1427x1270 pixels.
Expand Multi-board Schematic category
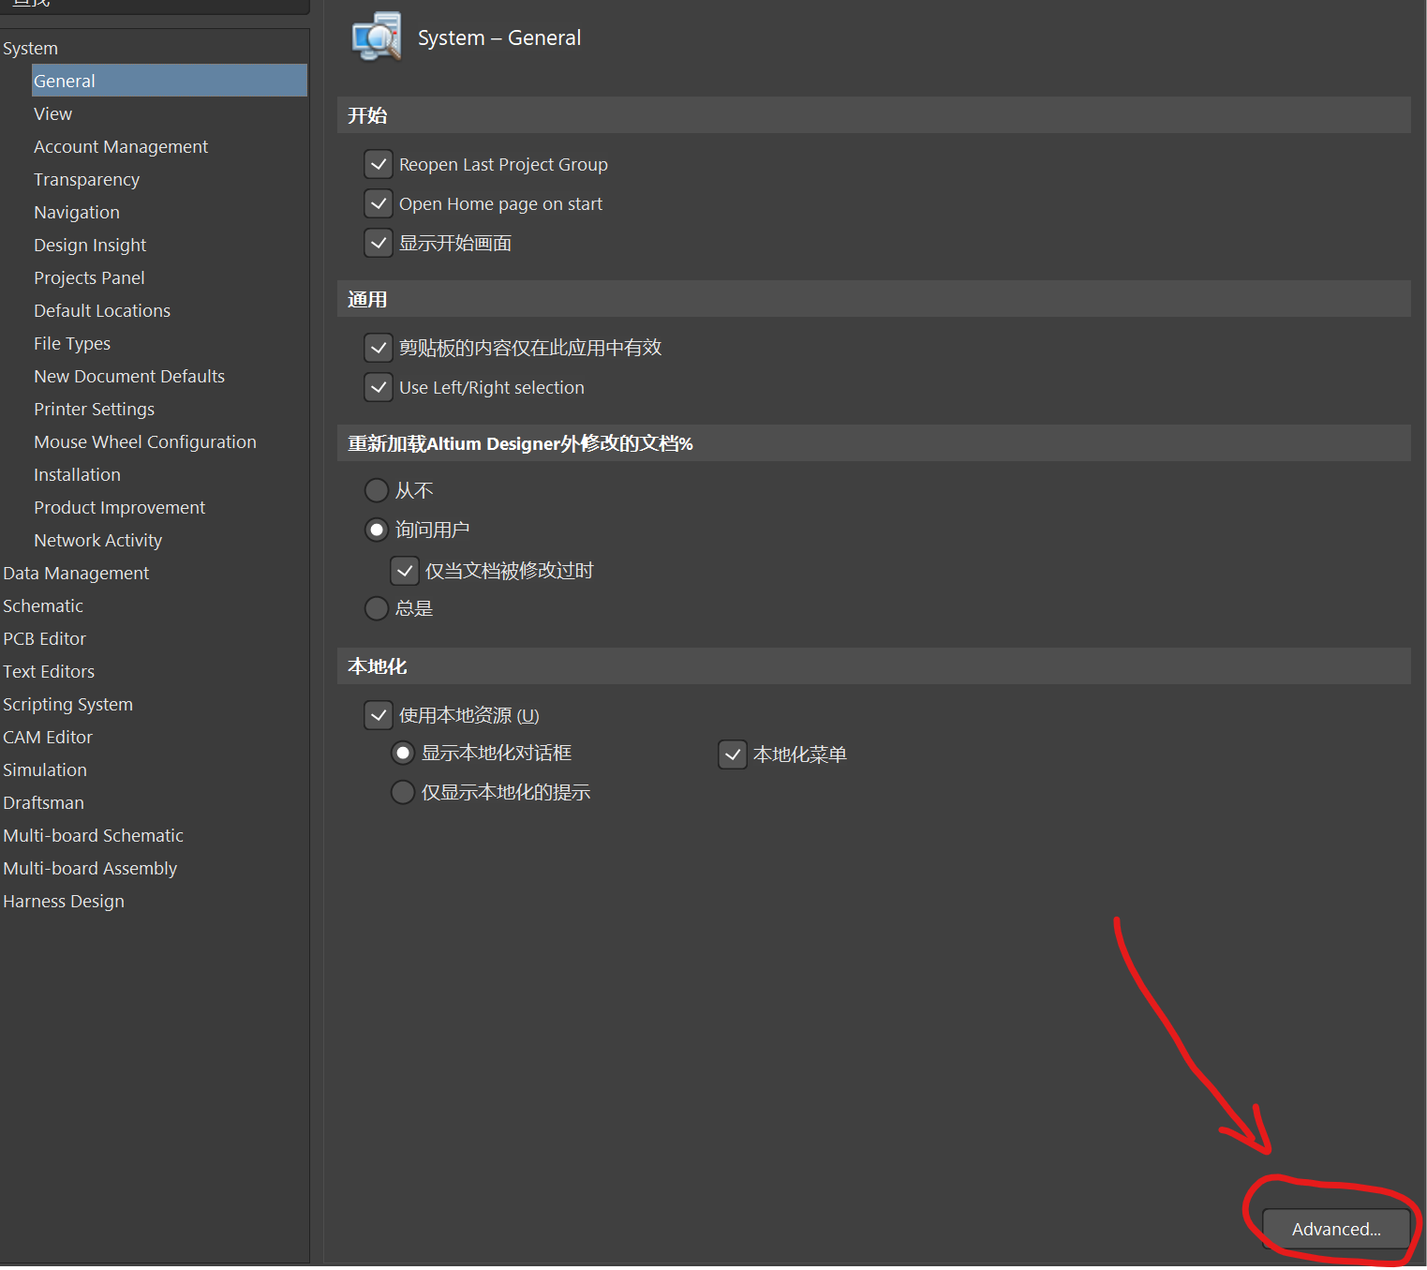[x=93, y=836]
